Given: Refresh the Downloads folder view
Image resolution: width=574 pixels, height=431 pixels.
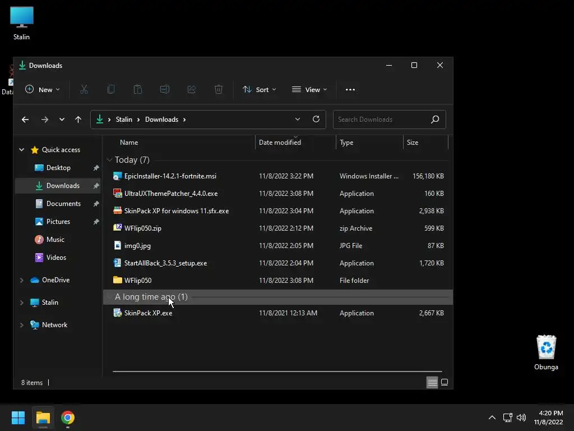Looking at the screenshot, I should pos(316,119).
